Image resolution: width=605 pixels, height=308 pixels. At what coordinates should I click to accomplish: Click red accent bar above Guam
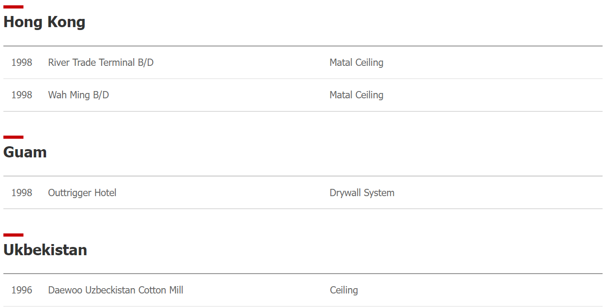pyautogui.click(x=13, y=137)
